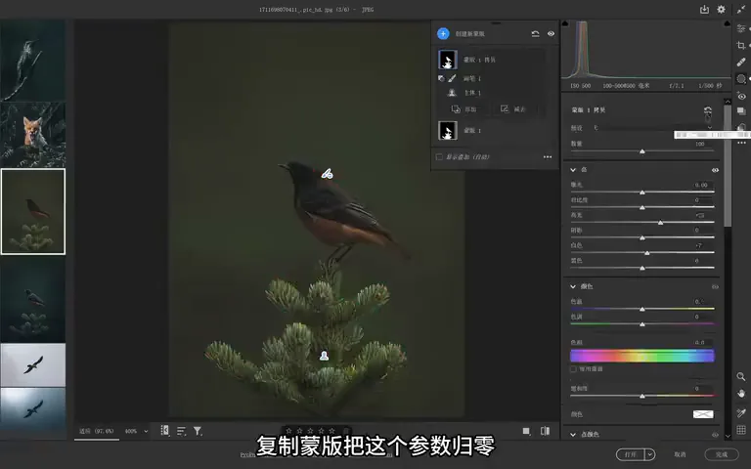The width and height of the screenshot is (751, 469).
Task: Select the Hand pan tool
Action: click(741, 394)
